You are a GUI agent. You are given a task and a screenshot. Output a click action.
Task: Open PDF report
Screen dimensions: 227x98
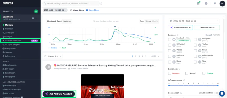tap(10, 69)
